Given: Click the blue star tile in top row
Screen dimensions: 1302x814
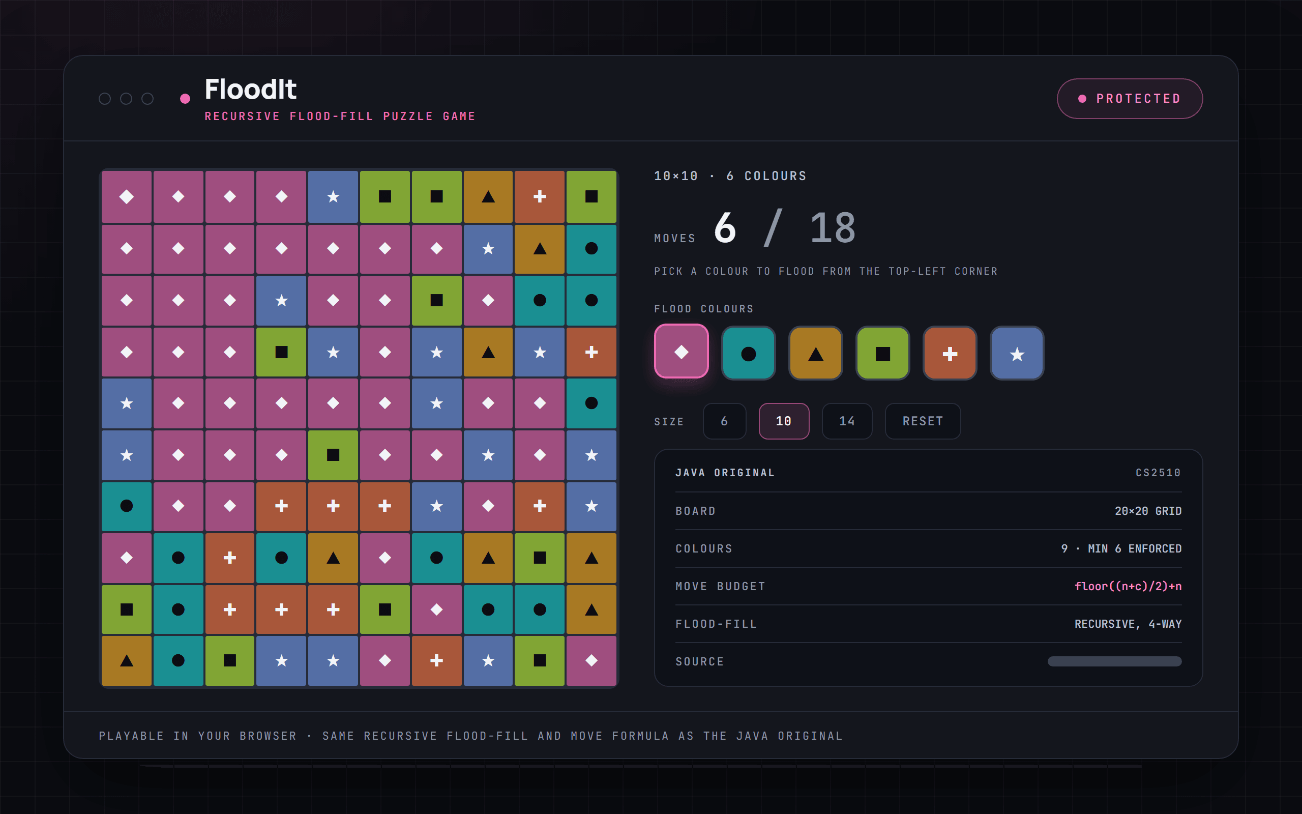Looking at the screenshot, I should (x=333, y=196).
